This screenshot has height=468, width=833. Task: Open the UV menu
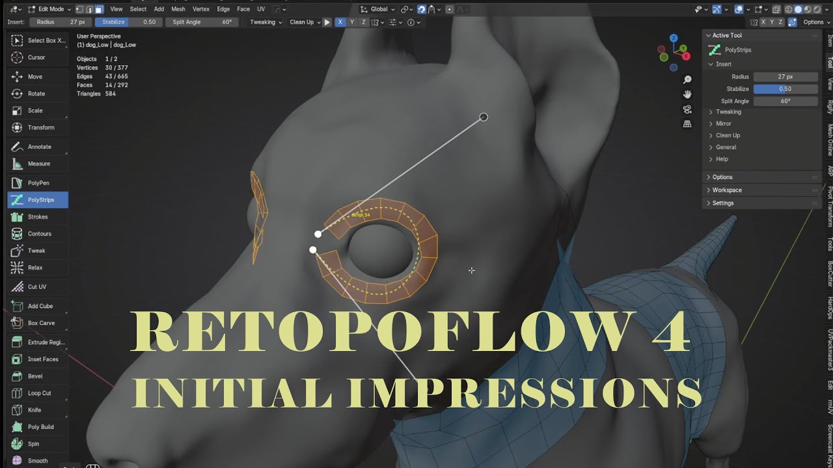(x=261, y=9)
